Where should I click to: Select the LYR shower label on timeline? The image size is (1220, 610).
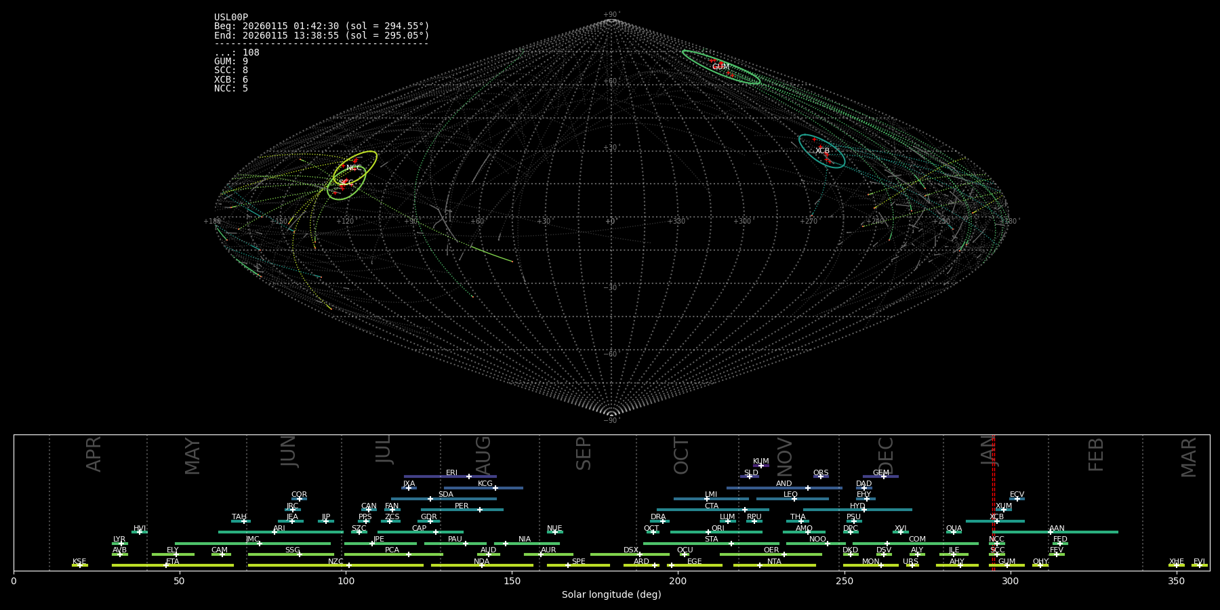[x=119, y=540]
